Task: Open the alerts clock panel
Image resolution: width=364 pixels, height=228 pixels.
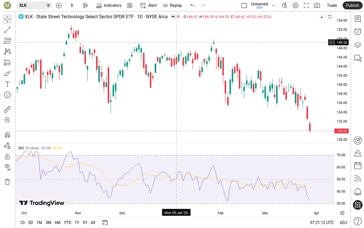Action: pyautogui.click(x=358, y=32)
